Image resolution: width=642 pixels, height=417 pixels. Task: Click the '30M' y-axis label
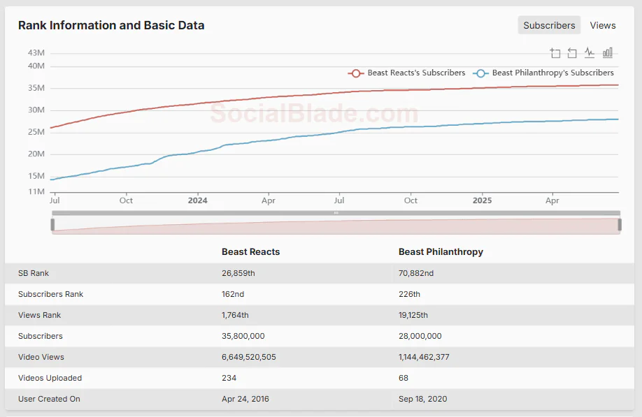(36, 110)
